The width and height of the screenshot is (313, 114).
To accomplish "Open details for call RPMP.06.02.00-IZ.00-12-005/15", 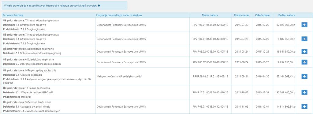I will pyautogui.click(x=304, y=52).
